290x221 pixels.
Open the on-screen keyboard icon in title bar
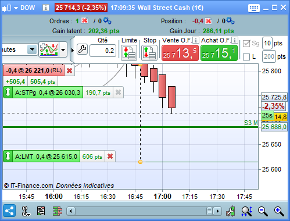(x=254, y=8)
